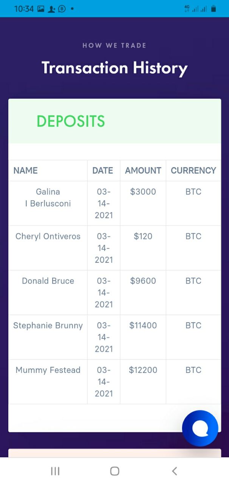Tap the Android home button icon
229x484 pixels.
[114, 471]
